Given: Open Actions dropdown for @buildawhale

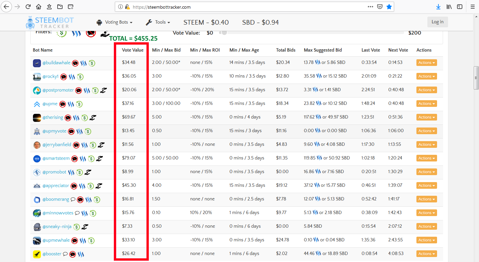Looking at the screenshot, I should click(426, 63).
